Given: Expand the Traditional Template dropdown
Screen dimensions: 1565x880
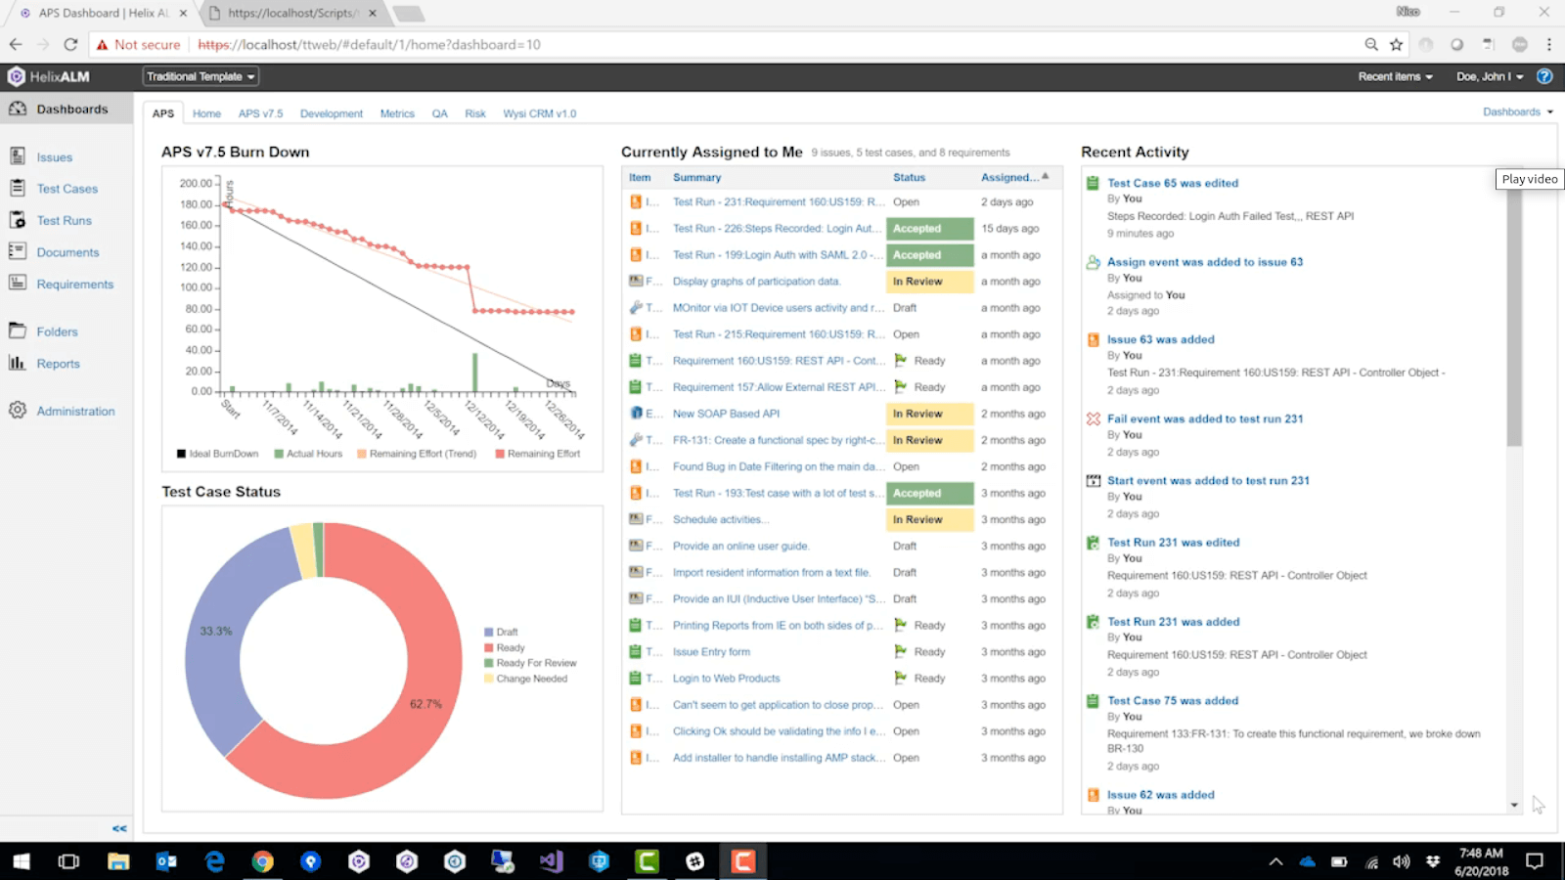Looking at the screenshot, I should 201,76.
